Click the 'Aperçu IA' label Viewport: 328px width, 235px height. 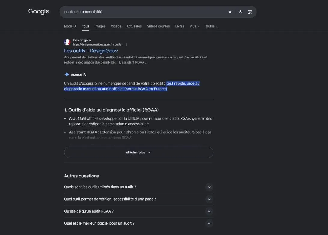[78, 74]
